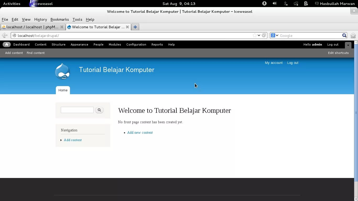Open the Bookmarks menu

(x=59, y=19)
